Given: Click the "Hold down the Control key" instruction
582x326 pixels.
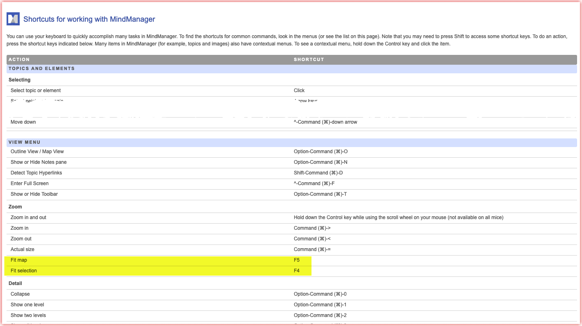Looking at the screenshot, I should point(398,217).
